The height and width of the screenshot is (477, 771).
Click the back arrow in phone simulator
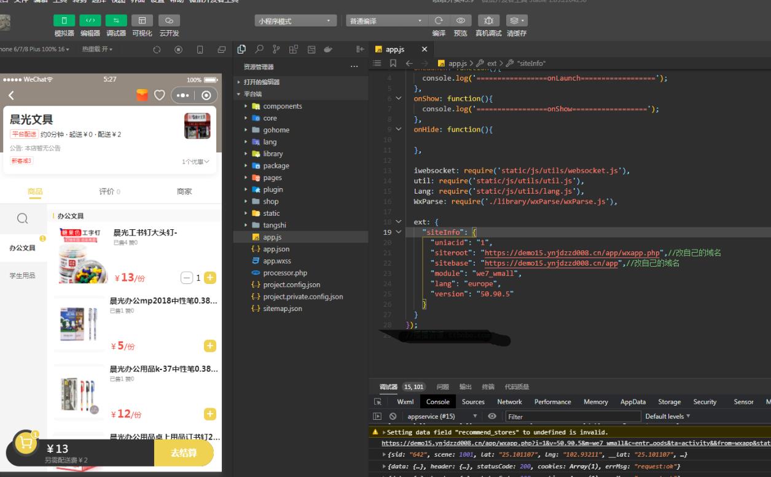(x=10, y=95)
